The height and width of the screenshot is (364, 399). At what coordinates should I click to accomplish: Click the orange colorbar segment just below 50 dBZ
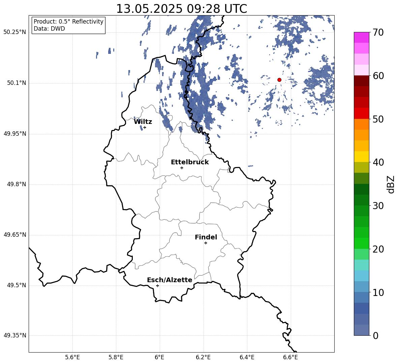[x=361, y=124]
